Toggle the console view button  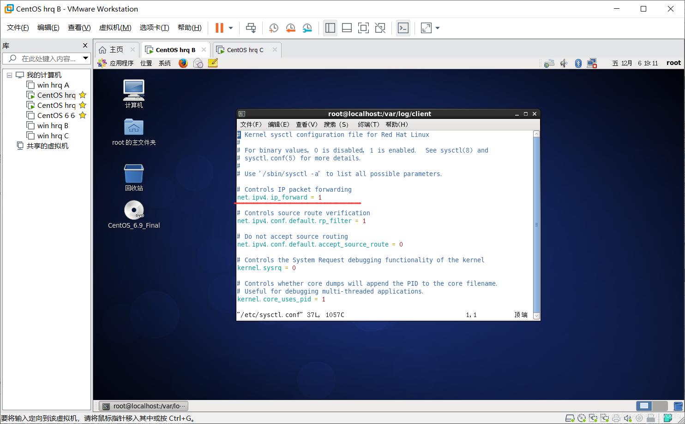click(403, 28)
